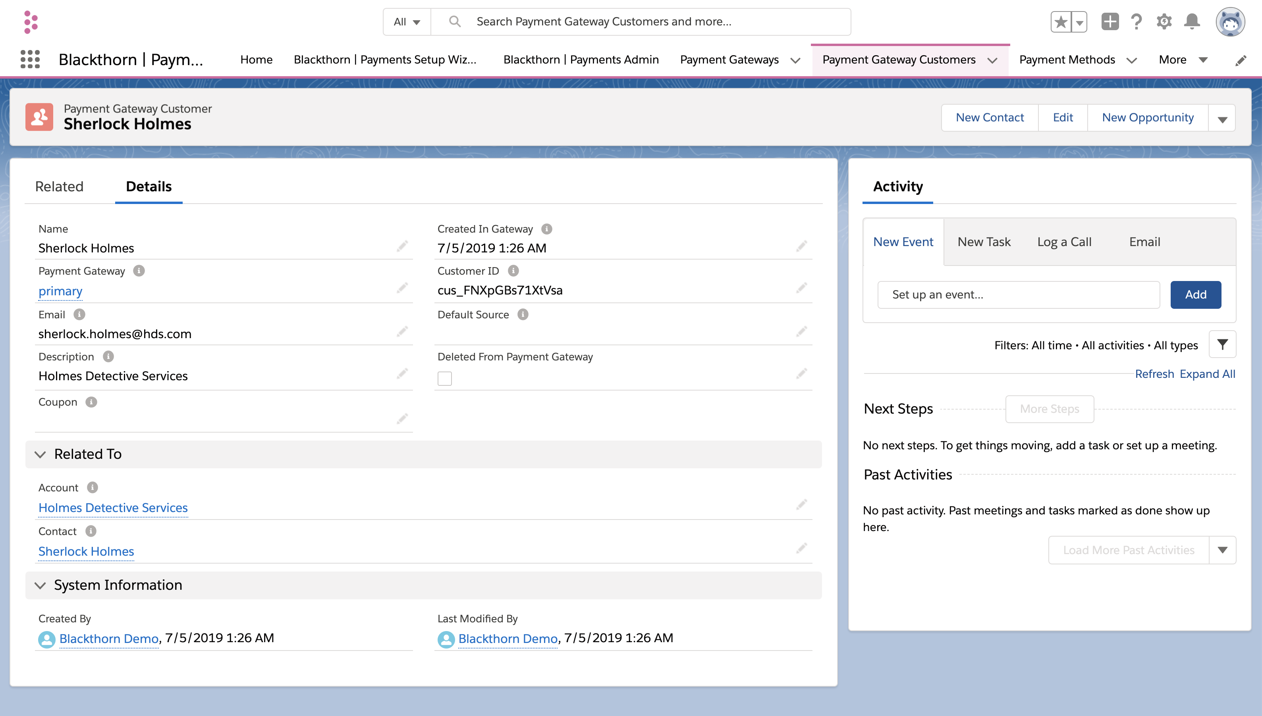Open the Help question mark icon
This screenshot has width=1262, height=716.
(x=1137, y=22)
